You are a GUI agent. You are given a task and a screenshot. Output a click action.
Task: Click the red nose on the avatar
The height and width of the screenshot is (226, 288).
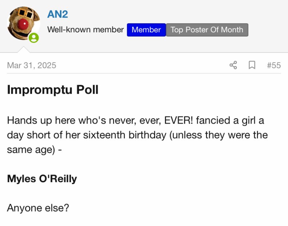23,24
